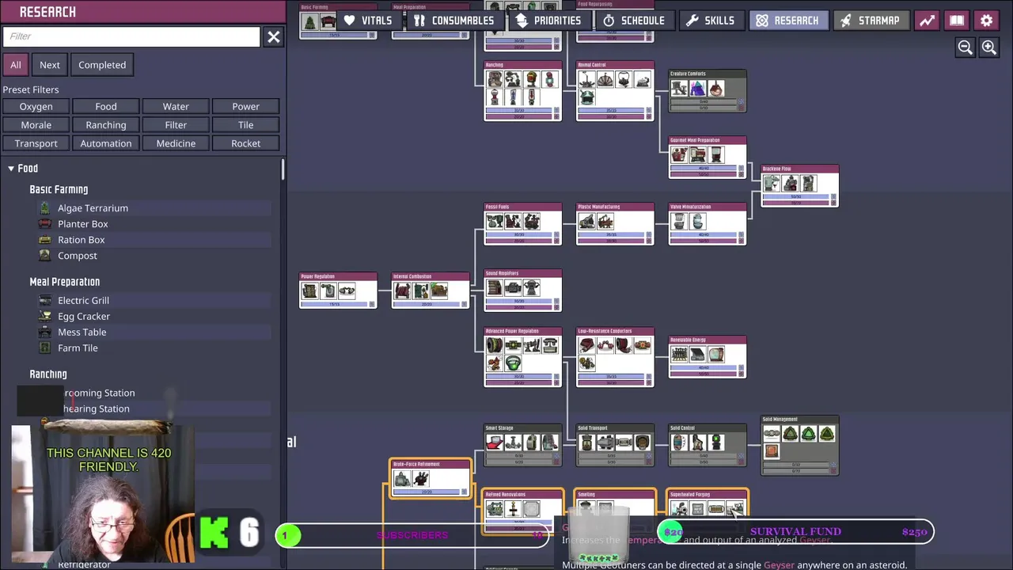Toggle the Transport preset button
This screenshot has height=570, width=1013.
[x=36, y=143]
